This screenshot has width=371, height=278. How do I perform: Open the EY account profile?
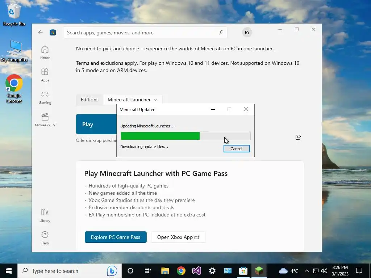pyautogui.click(x=247, y=32)
